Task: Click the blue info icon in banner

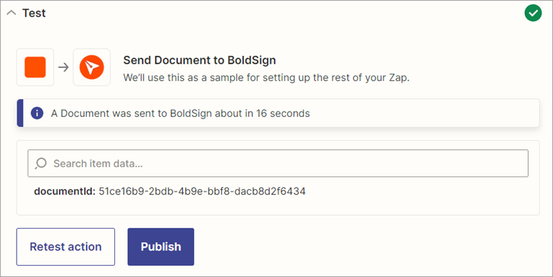Action: pos(37,113)
